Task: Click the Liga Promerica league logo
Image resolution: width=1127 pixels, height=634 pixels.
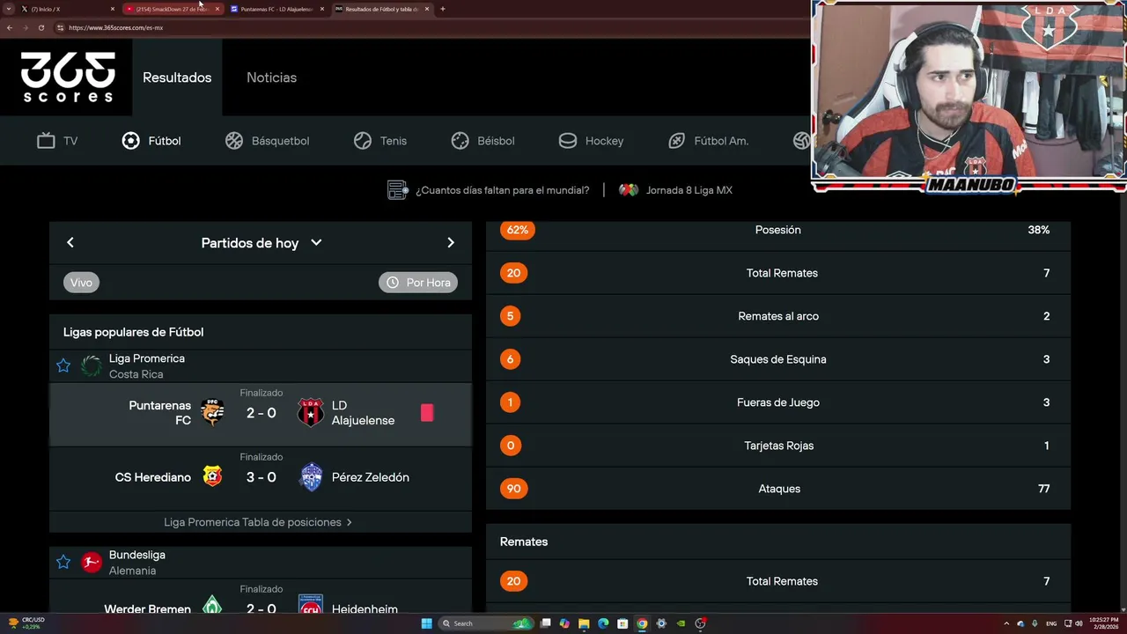Action: point(92,365)
